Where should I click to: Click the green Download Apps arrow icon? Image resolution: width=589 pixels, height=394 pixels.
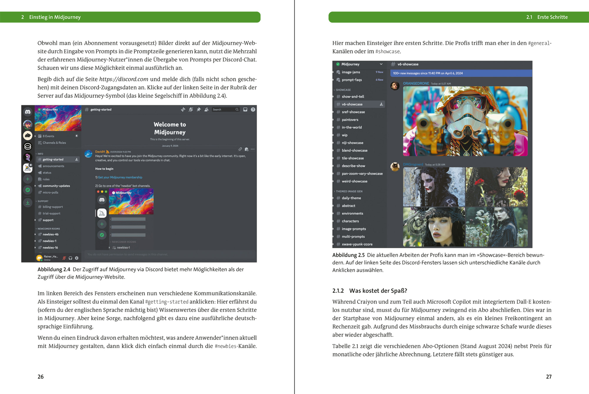click(28, 202)
